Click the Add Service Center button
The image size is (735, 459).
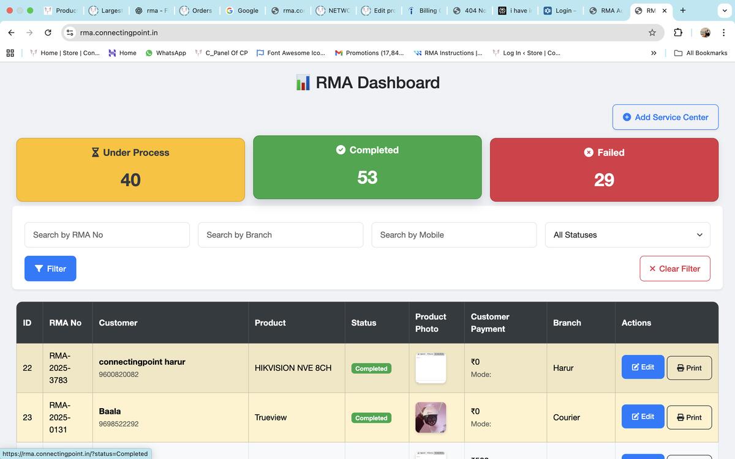point(665,117)
